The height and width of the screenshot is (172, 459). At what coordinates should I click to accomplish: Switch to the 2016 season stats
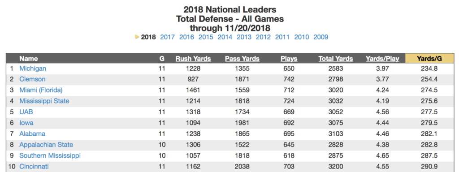pos(186,37)
